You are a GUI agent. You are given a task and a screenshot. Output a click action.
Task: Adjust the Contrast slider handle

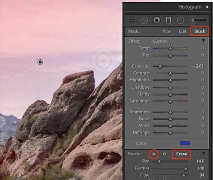[170, 73]
